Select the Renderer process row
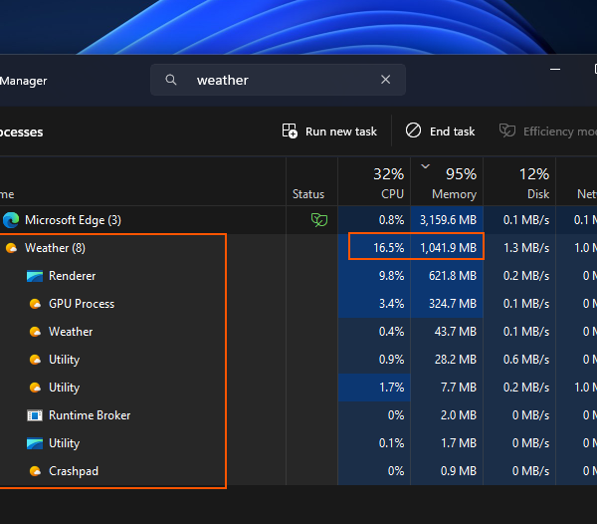597x524 pixels. [x=298, y=276]
